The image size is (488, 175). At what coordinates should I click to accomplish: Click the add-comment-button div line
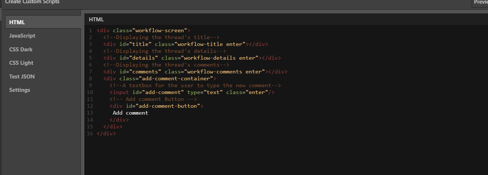click(157, 106)
